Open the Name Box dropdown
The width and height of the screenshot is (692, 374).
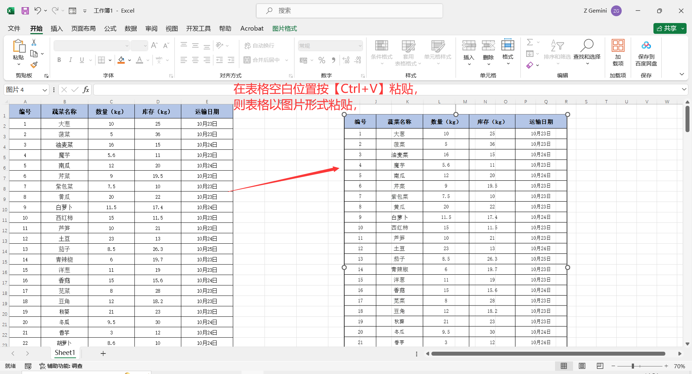click(x=45, y=90)
